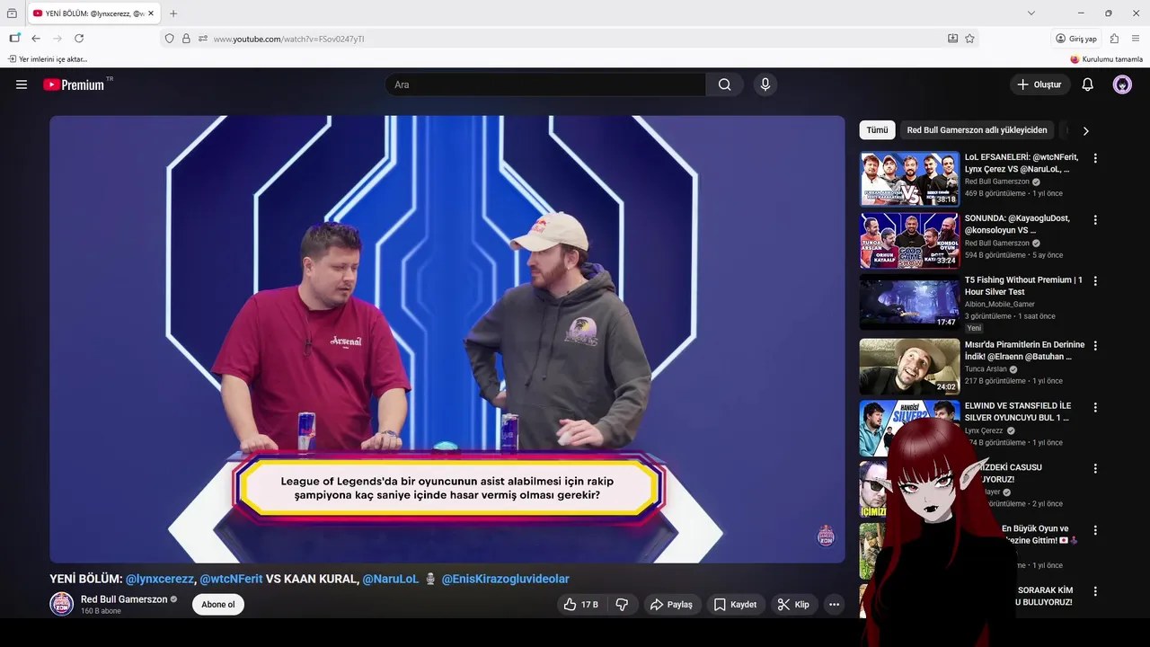Open the Albion_Mobile_Gamer channel name
This screenshot has height=647, width=1150.
click(x=1000, y=305)
